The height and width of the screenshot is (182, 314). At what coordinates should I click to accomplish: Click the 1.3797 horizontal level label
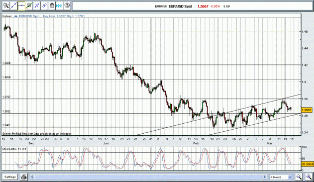(x=6, y=97)
